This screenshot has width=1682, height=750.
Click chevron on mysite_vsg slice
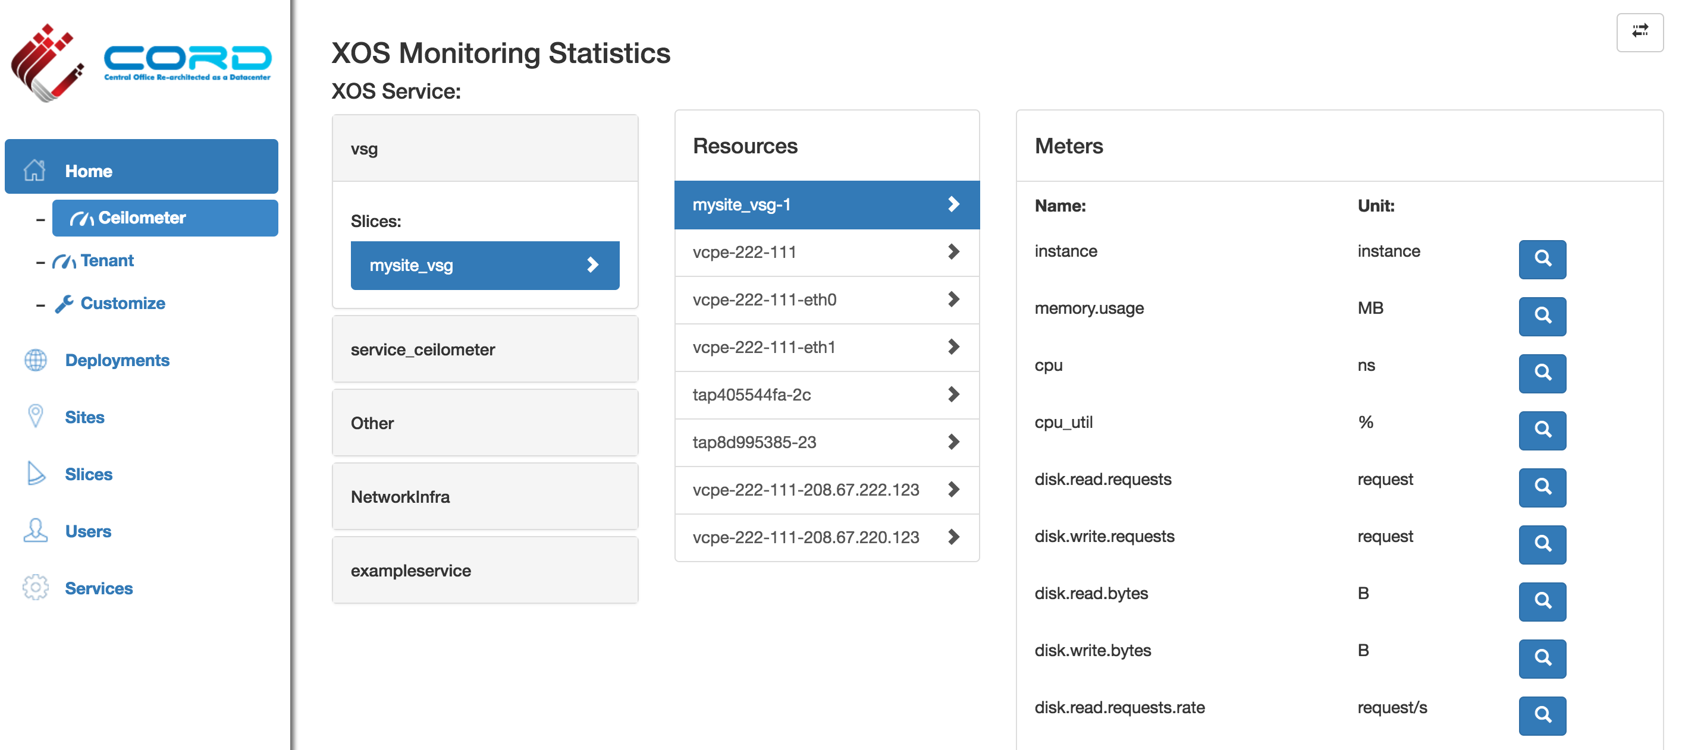[592, 265]
